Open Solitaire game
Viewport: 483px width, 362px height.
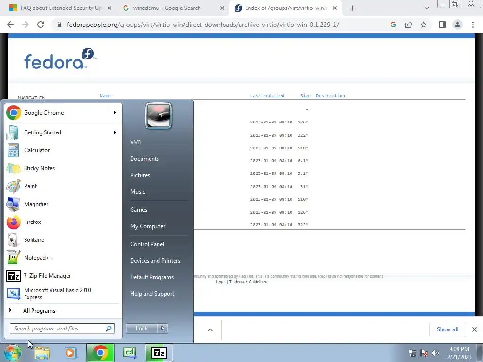point(63,240)
